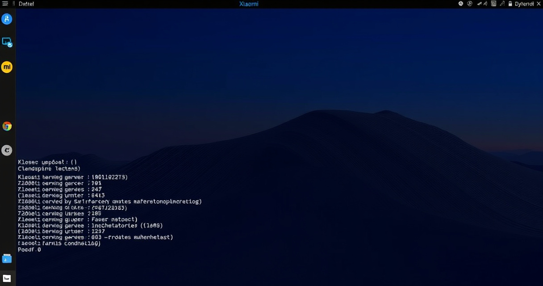Open the yellow Mi app icon
This screenshot has height=286, width=543.
(7, 67)
